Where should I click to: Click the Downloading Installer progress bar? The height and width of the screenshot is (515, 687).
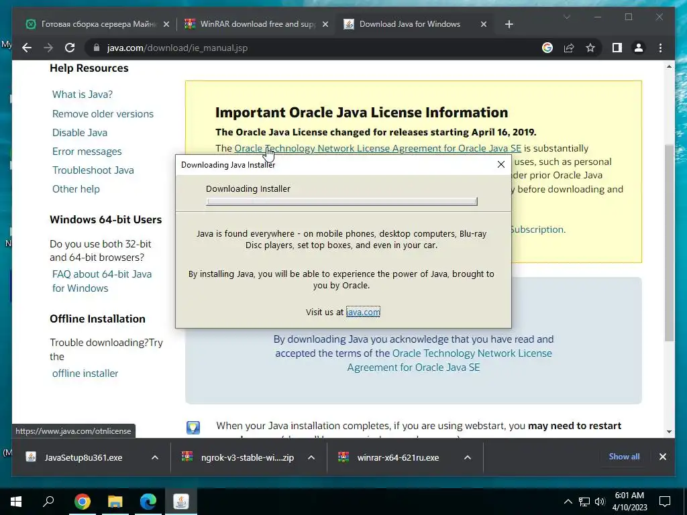click(341, 201)
